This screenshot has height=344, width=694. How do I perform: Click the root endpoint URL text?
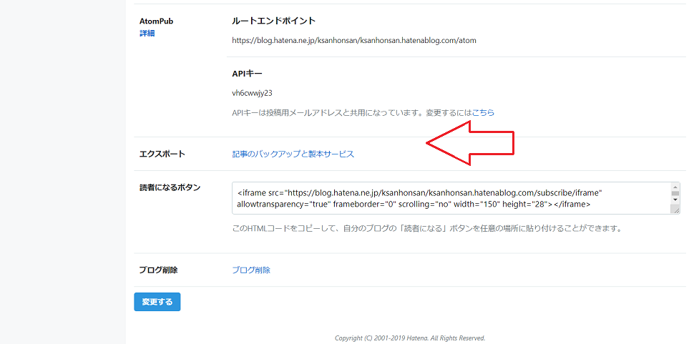354,41
